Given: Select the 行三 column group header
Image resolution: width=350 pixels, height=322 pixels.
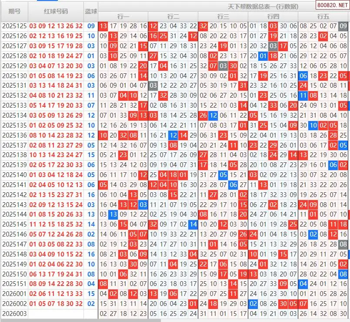Looking at the screenshot, I should click(x=223, y=16).
